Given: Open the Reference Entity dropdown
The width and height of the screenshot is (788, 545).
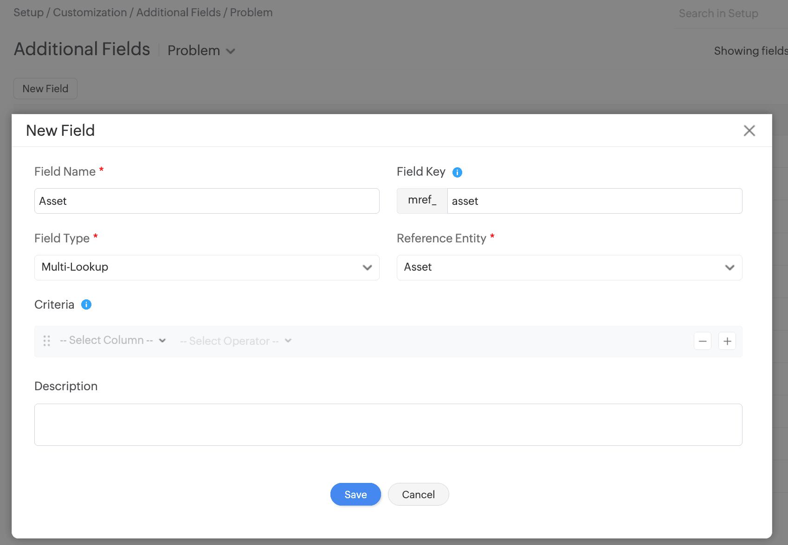Looking at the screenshot, I should (x=569, y=267).
